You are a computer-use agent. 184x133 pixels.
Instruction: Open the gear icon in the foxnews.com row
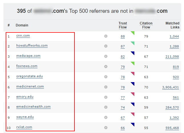tap(106, 66)
